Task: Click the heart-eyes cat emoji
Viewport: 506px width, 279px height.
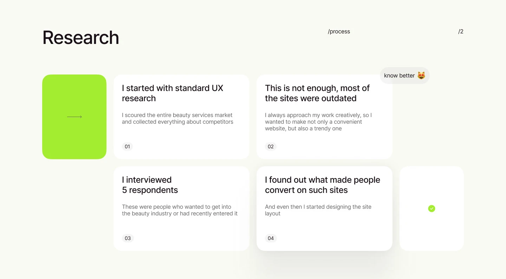Action: click(421, 76)
